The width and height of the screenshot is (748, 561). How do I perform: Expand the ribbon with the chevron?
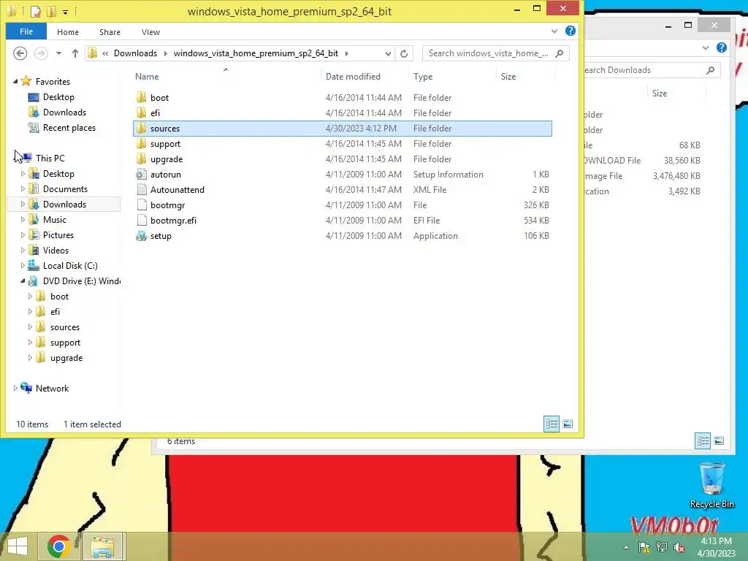[x=554, y=31]
